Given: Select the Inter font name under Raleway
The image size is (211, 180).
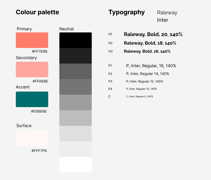Looking at the screenshot, I should 163,20.
